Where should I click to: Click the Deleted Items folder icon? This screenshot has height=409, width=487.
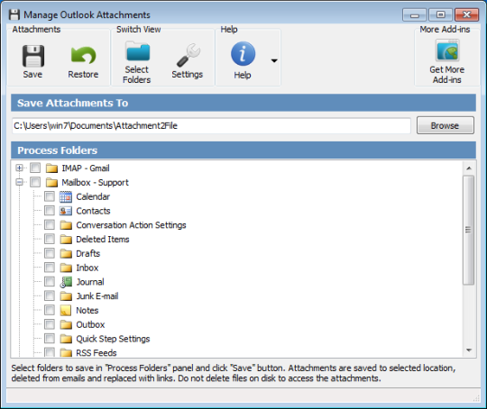66,240
